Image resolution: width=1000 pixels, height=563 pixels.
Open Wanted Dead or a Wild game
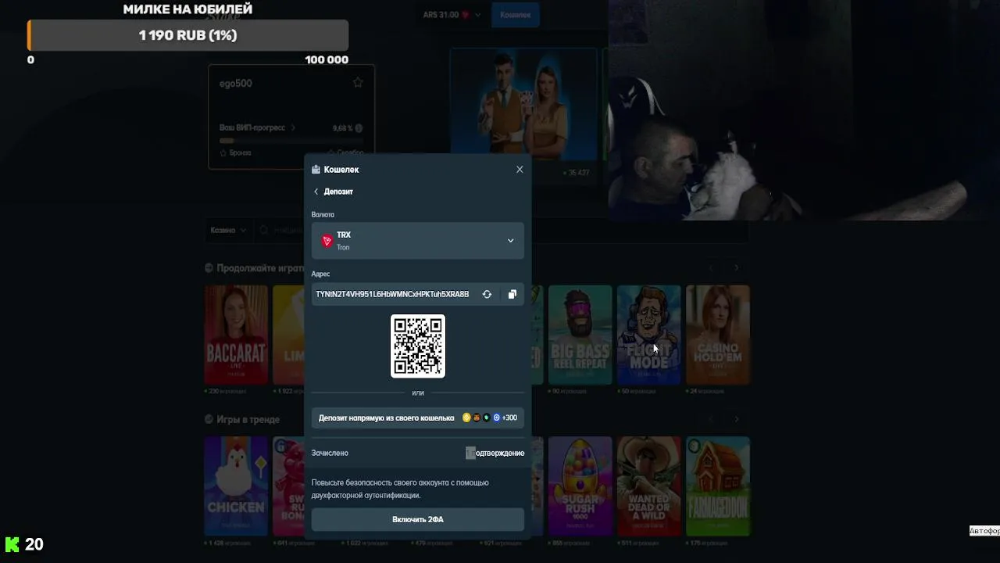click(x=648, y=486)
